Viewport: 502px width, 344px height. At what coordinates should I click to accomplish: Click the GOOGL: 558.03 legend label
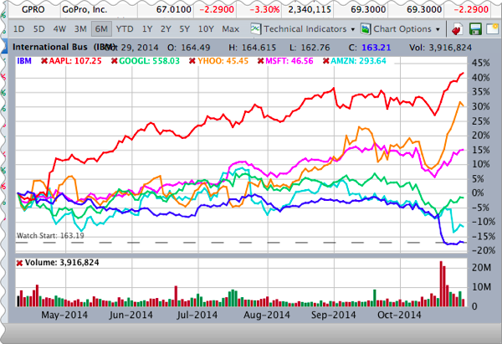click(x=149, y=61)
